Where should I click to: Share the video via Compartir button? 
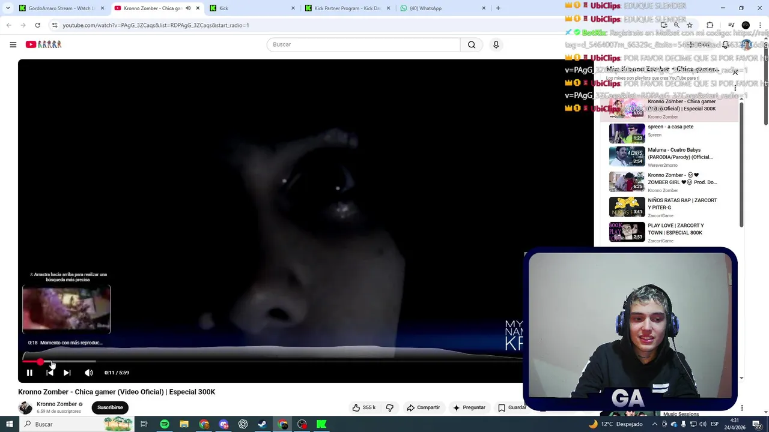click(423, 407)
